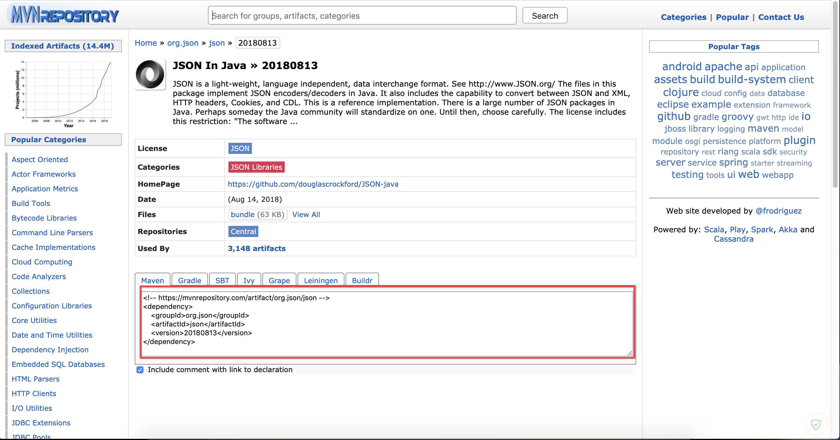Open the GitHub homepage link
Viewport: 840px width, 440px height.
(313, 184)
